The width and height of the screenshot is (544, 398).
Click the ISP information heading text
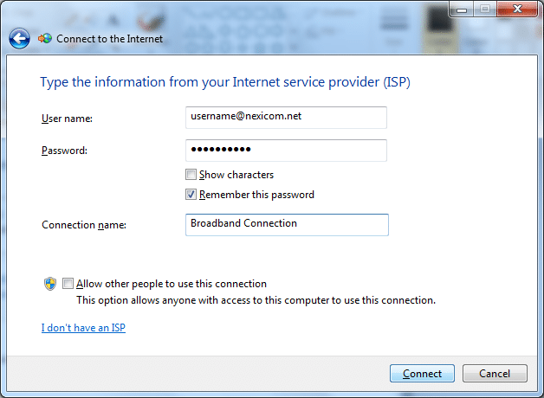pyautogui.click(x=225, y=82)
